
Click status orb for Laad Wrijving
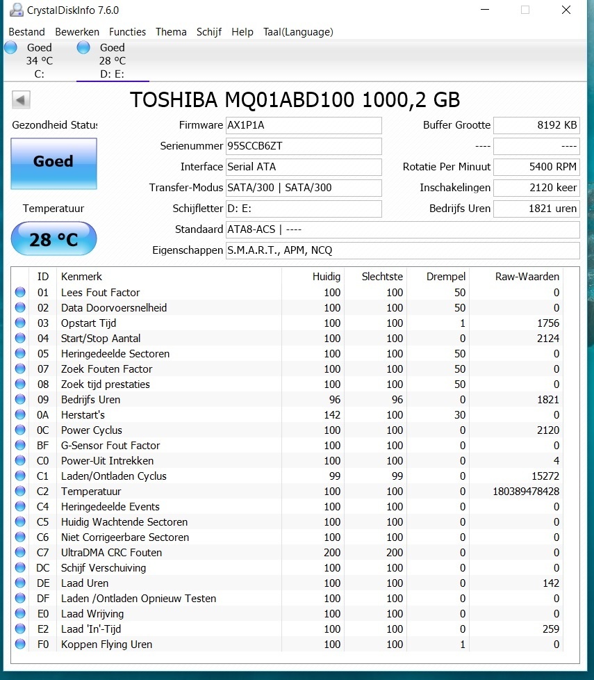tap(20, 614)
